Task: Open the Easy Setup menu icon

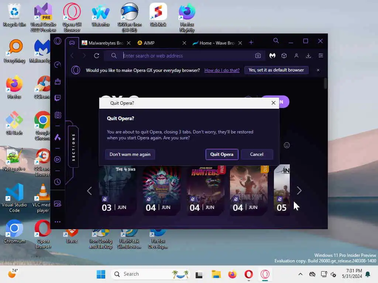Action: [321, 56]
